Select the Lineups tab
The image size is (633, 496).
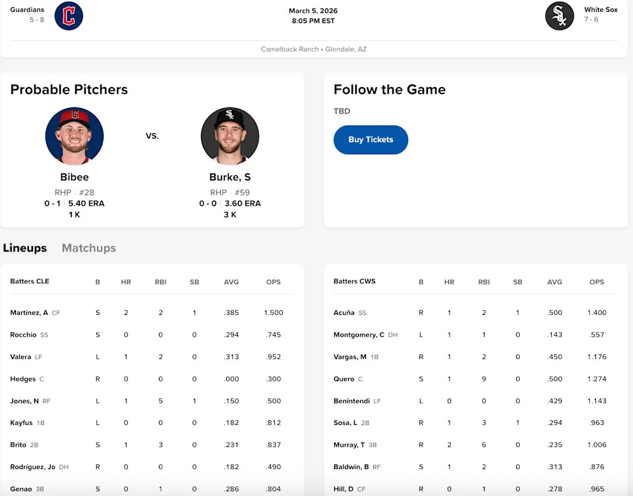(25, 248)
